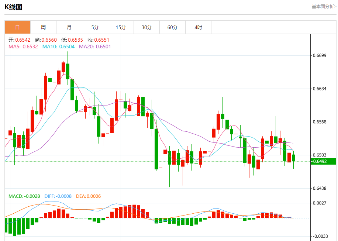Open the 5分 interval tab
The height and width of the screenshot is (241, 338).
coord(95,27)
